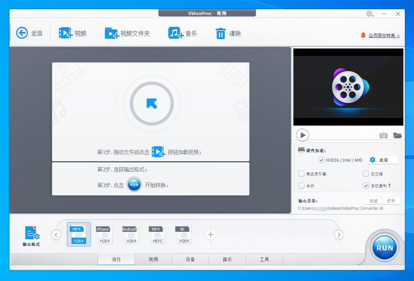Take a snapshot with the camera icon
This screenshot has width=414, height=281.
pos(383,136)
